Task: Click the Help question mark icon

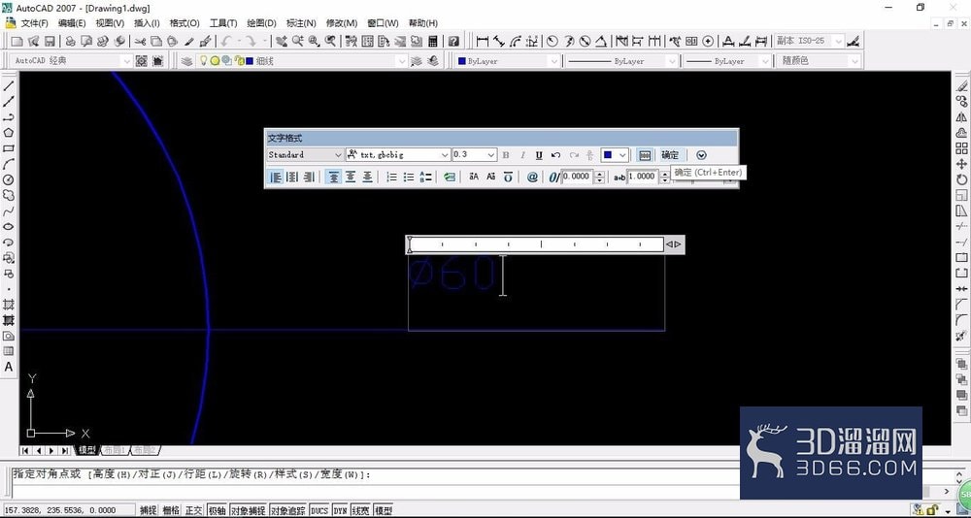Action: click(453, 42)
